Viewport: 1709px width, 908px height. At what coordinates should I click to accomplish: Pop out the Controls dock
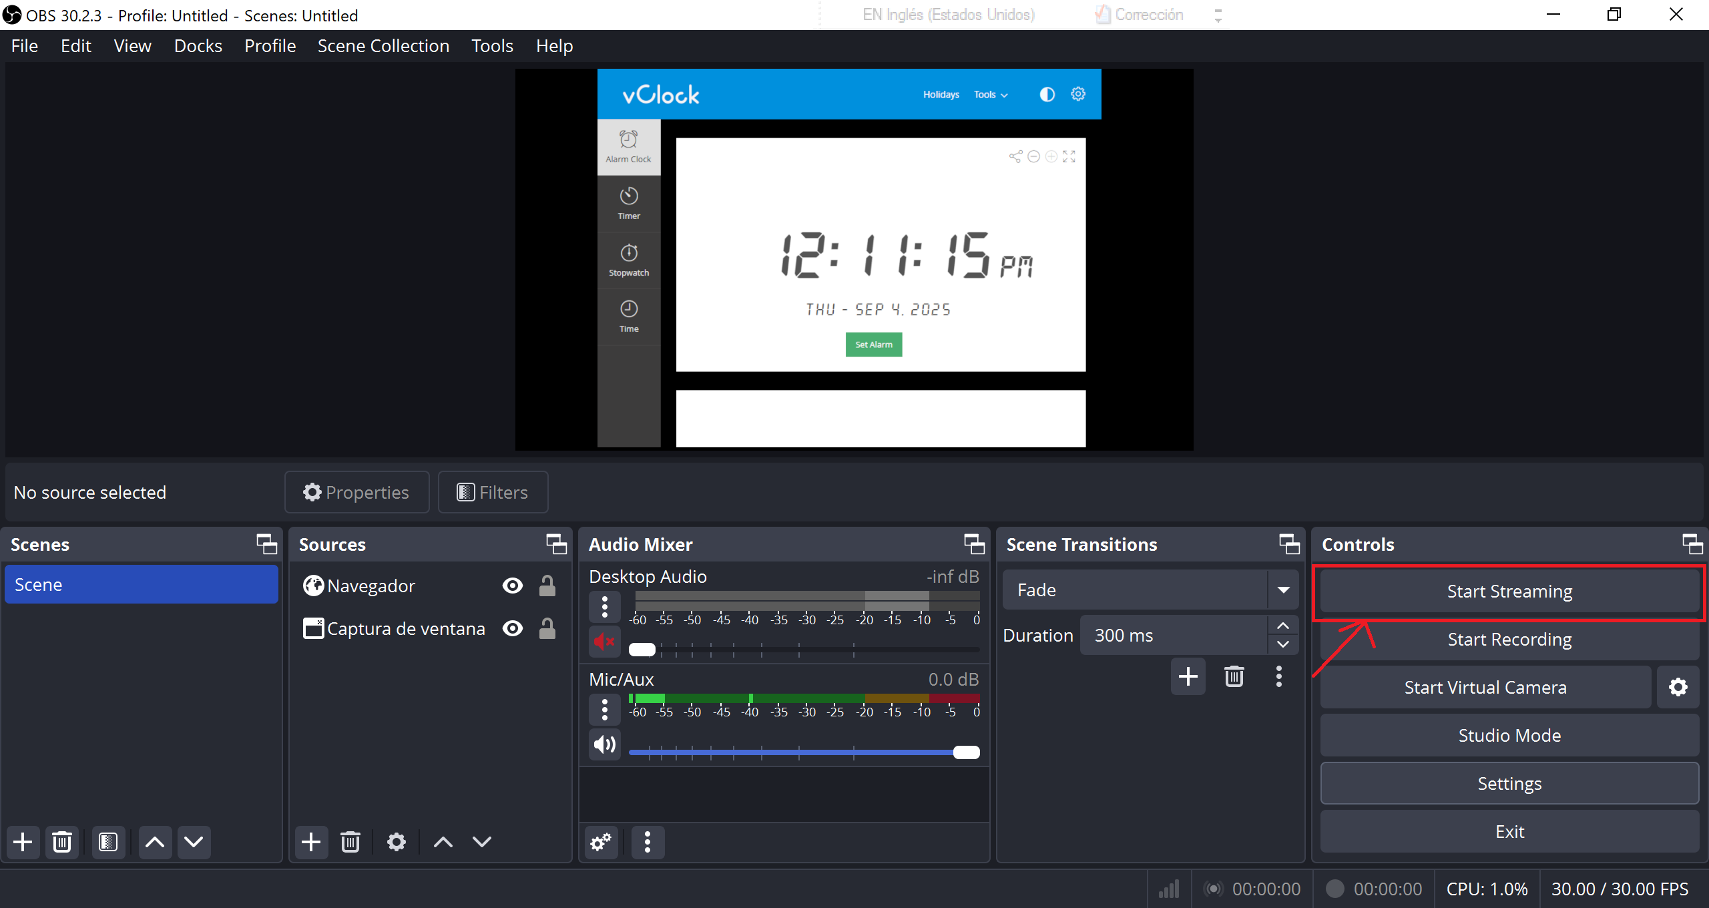tap(1693, 544)
